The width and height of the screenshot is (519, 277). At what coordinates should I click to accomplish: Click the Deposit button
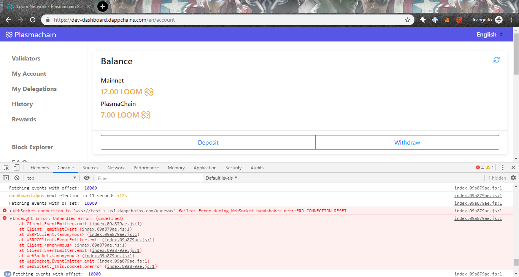coord(208,142)
